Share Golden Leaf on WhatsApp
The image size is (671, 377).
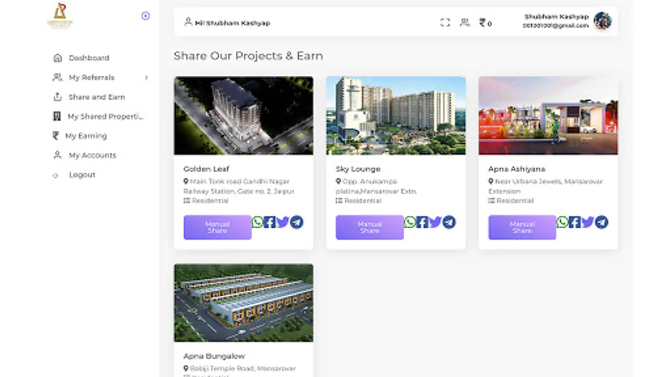tap(257, 222)
